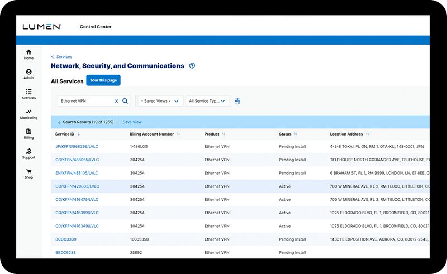
Task: Click the help question mark icon
Action: [192, 66]
